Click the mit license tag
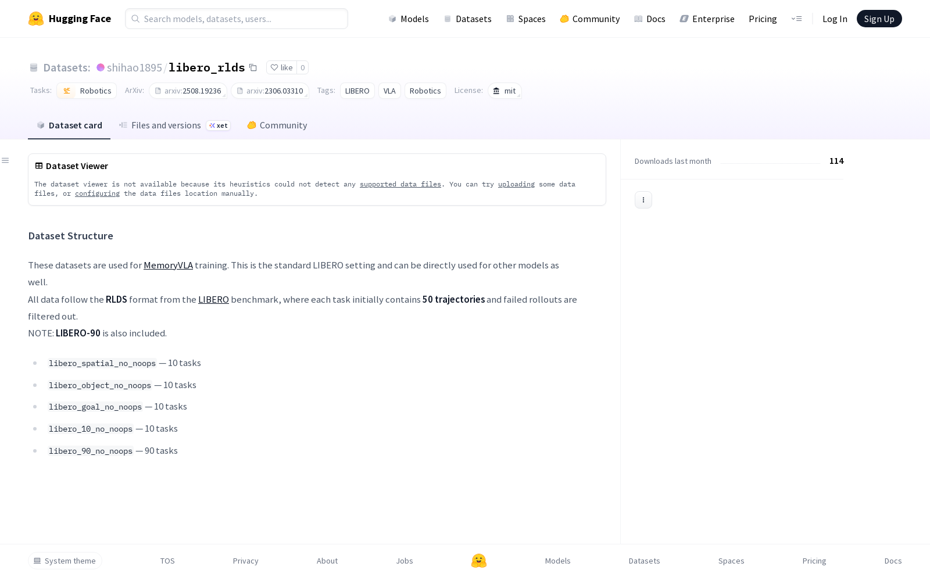Image resolution: width=930 pixels, height=581 pixels. coord(505,91)
